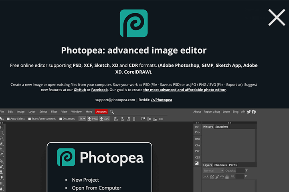This screenshot has width=289, height=192.
Task: Select the Spot Healing Brush tool
Action: pos(2,161)
